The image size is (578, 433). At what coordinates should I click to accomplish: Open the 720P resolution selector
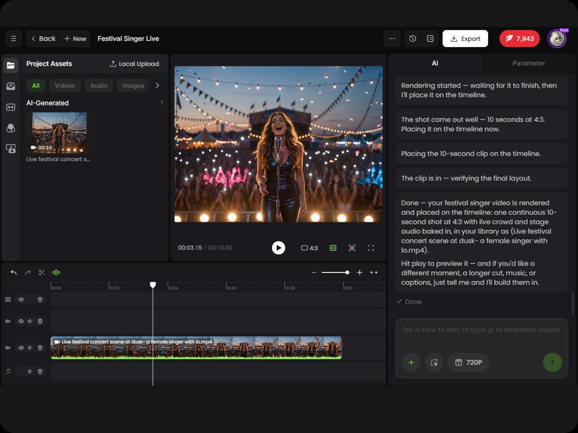[x=469, y=362]
